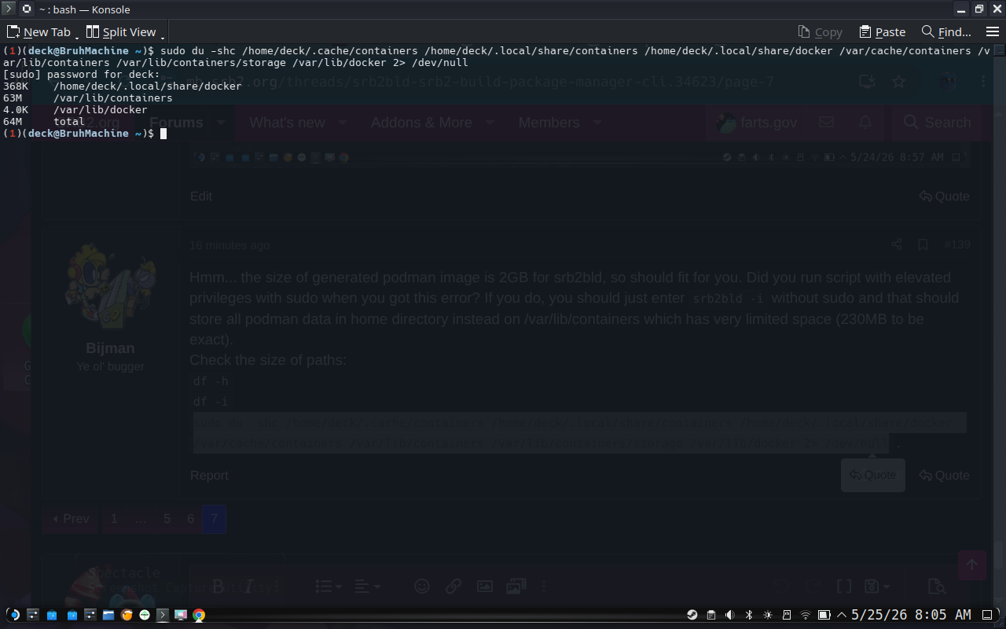Click the Konsole window menu icon in the title bar

[9, 9]
